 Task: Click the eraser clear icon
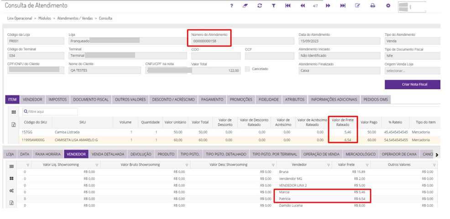(x=245, y=6)
